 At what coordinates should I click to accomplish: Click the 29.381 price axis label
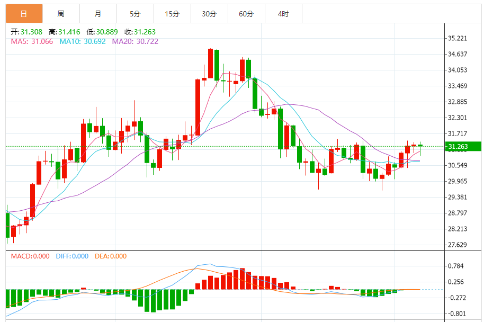click(x=458, y=197)
